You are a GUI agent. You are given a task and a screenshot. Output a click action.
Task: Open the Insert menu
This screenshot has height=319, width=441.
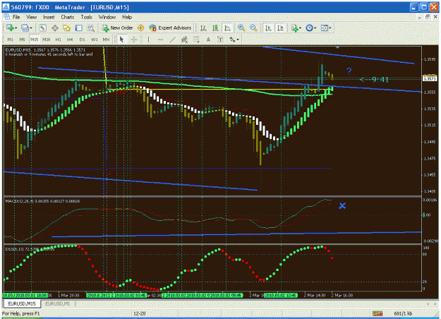(49, 17)
